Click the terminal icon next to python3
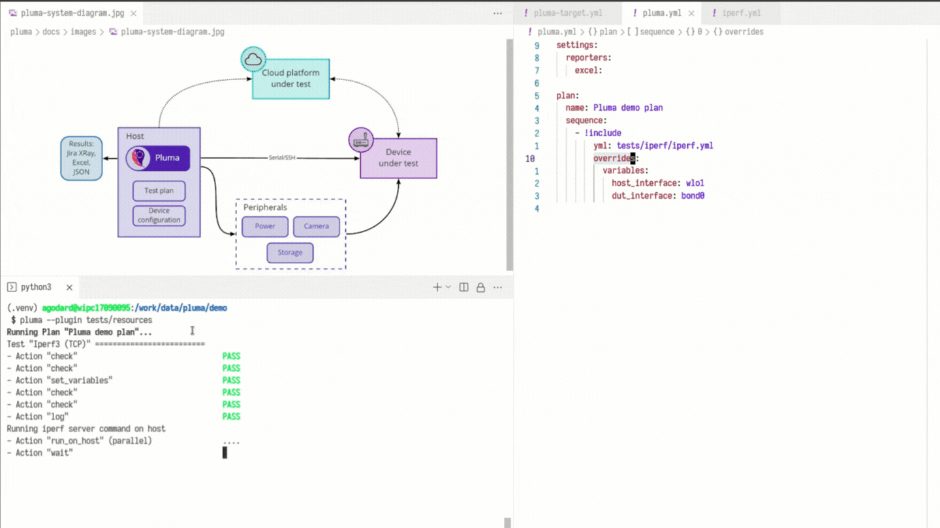 pos(12,287)
